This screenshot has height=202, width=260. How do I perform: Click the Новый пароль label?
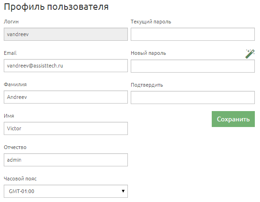click(x=148, y=53)
